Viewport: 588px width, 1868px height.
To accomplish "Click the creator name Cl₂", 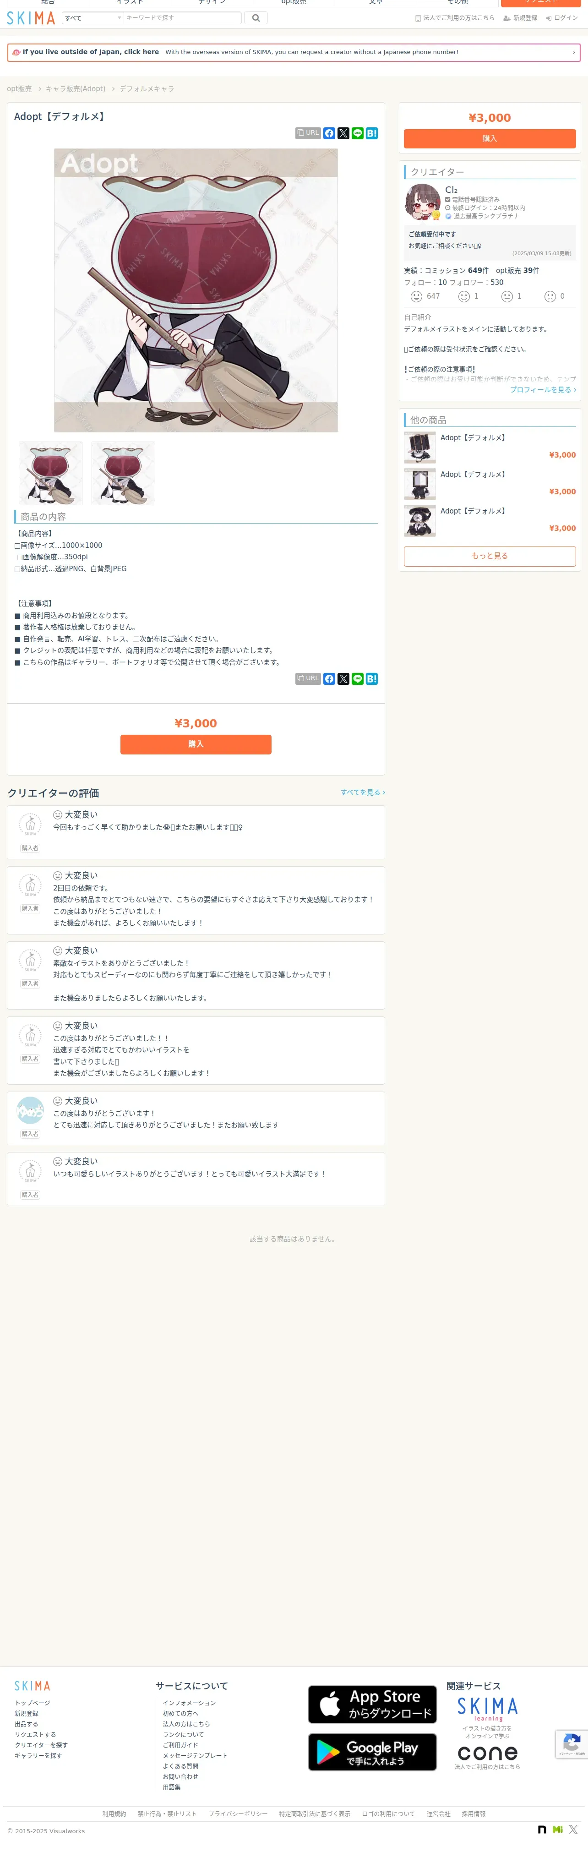I will click(451, 190).
